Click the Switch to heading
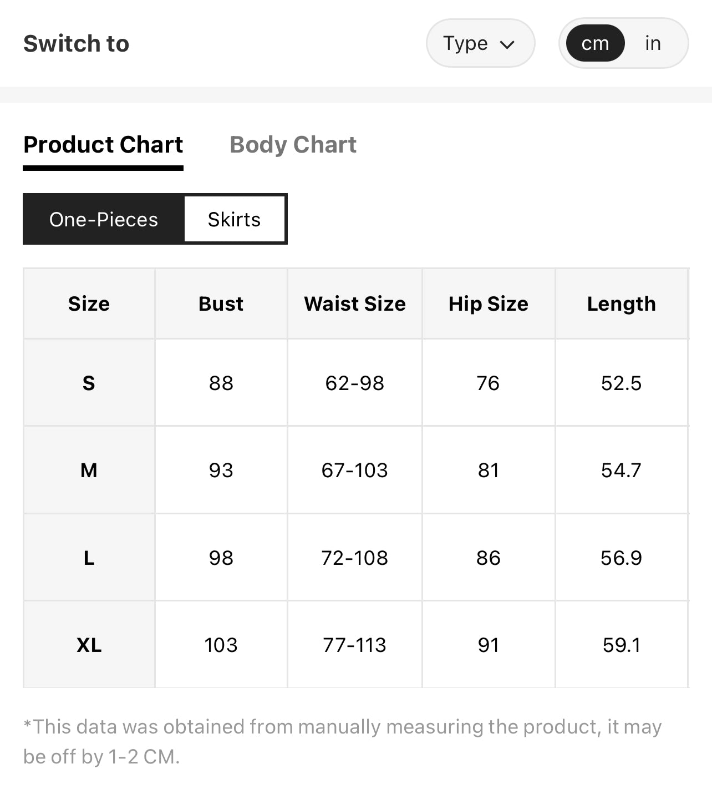Screen dimensions: 712x789 click(77, 43)
